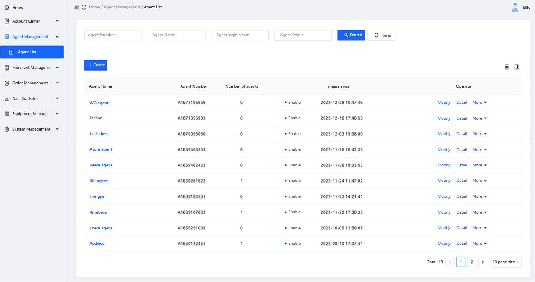Open the Toem agent name link
Viewport: 535px width, 282px height.
(x=101, y=228)
